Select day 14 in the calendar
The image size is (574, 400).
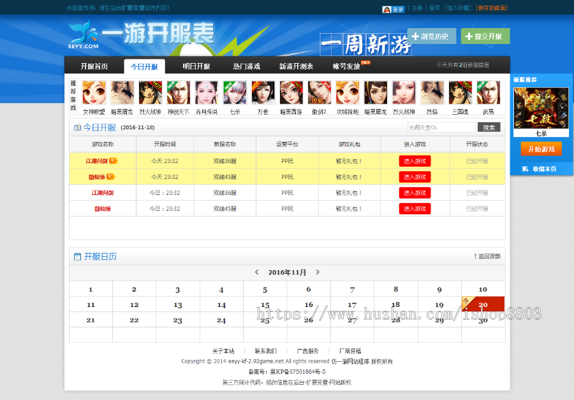pos(221,304)
